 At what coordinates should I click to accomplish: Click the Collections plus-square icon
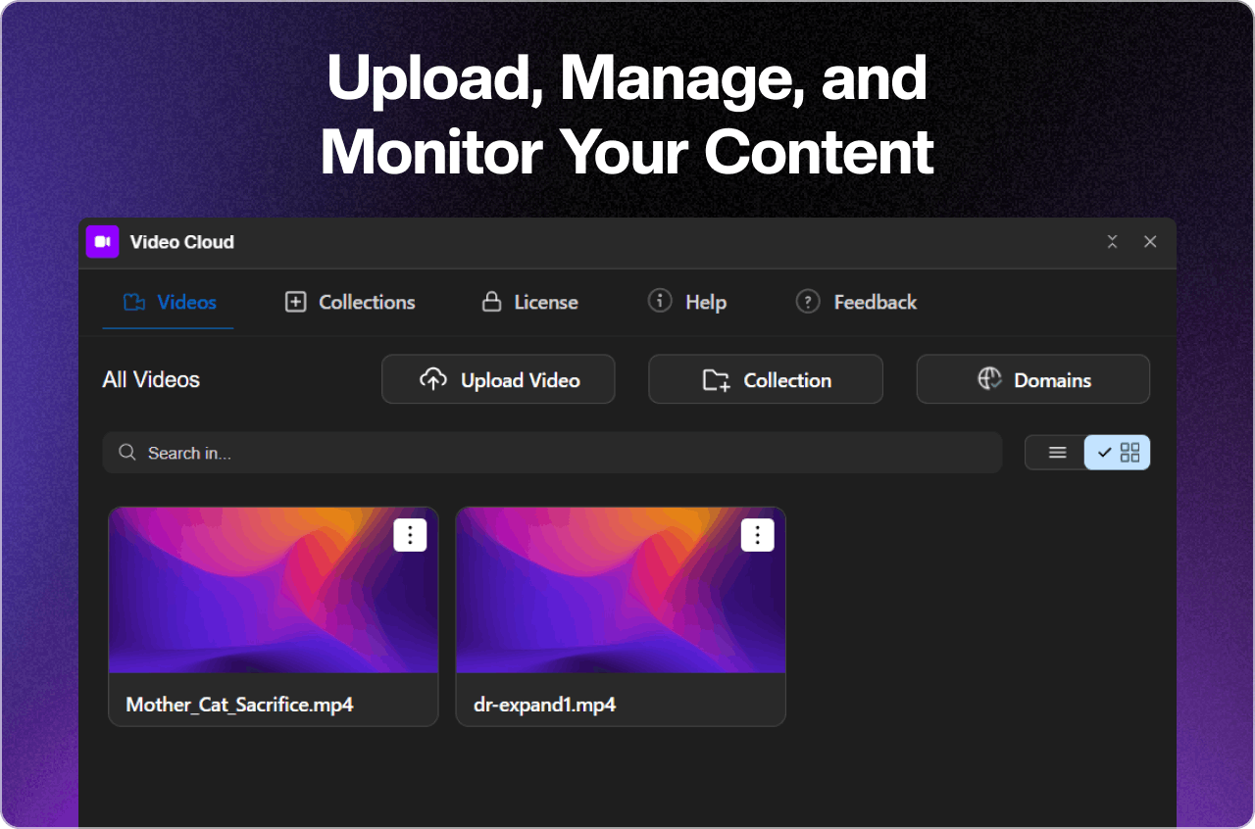click(x=294, y=302)
